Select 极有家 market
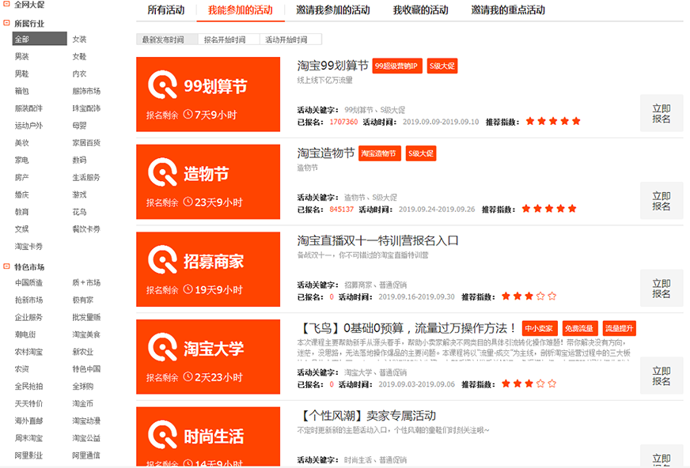Image resolution: width=690 pixels, height=468 pixels. (x=83, y=300)
